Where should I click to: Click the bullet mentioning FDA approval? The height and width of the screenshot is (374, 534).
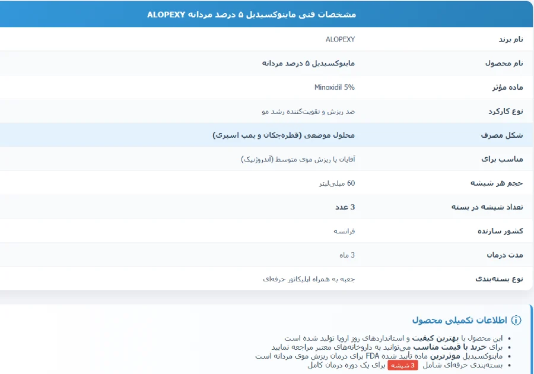click(379, 356)
